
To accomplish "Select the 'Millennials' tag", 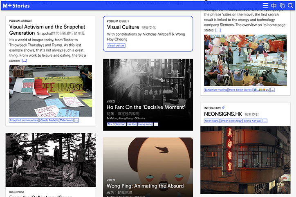I will tap(66, 120).
